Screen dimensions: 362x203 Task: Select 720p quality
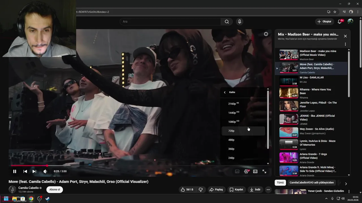point(244,131)
